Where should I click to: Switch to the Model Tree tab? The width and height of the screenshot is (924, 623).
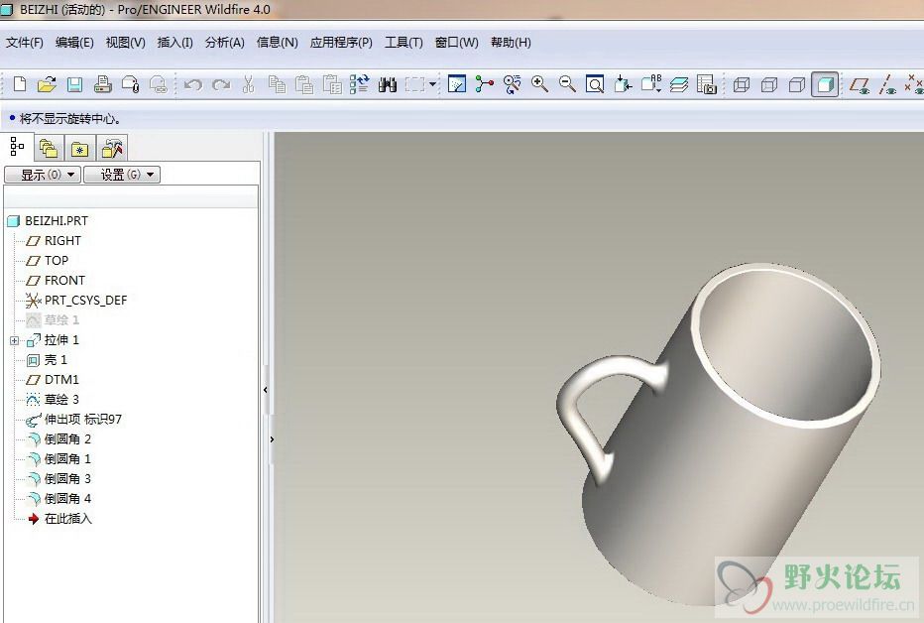[x=17, y=147]
